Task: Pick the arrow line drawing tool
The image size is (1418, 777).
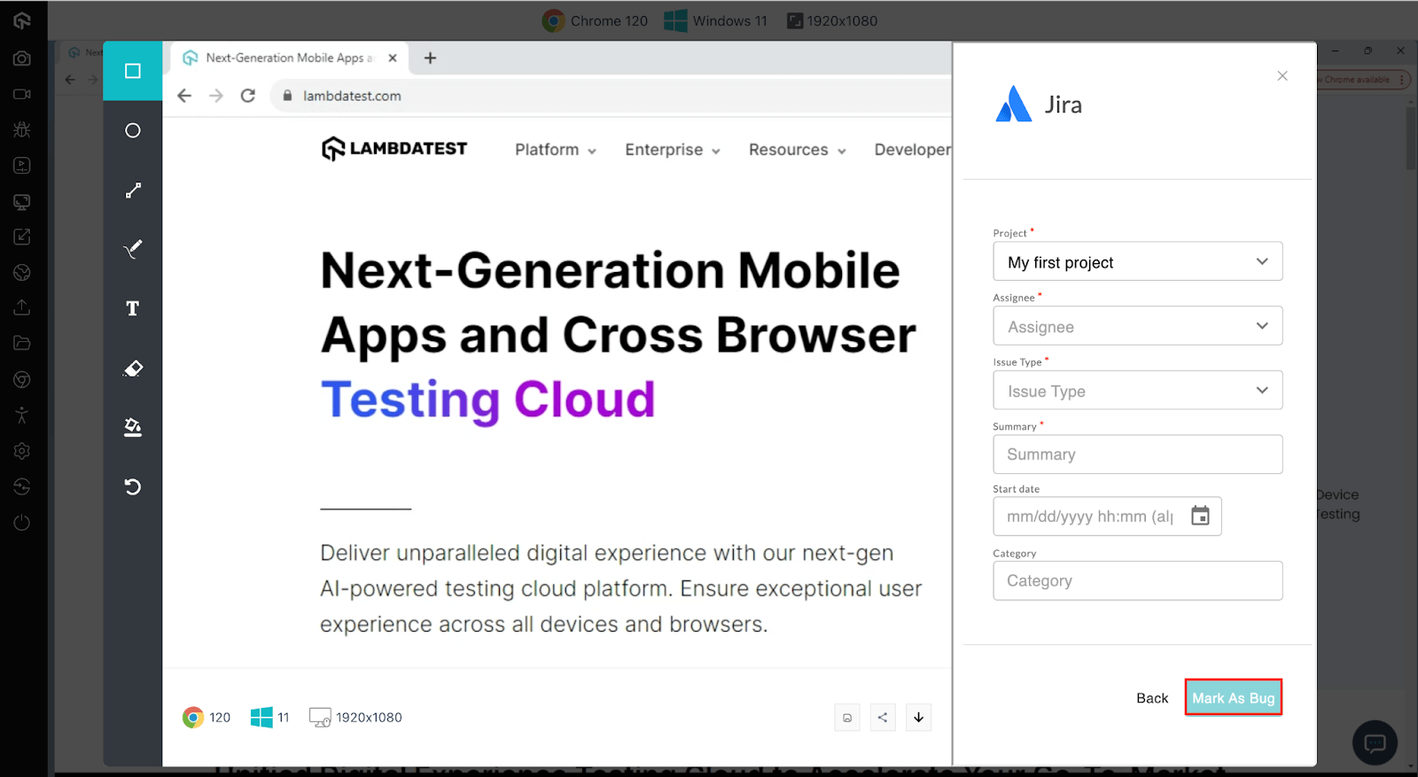Action: point(133,190)
